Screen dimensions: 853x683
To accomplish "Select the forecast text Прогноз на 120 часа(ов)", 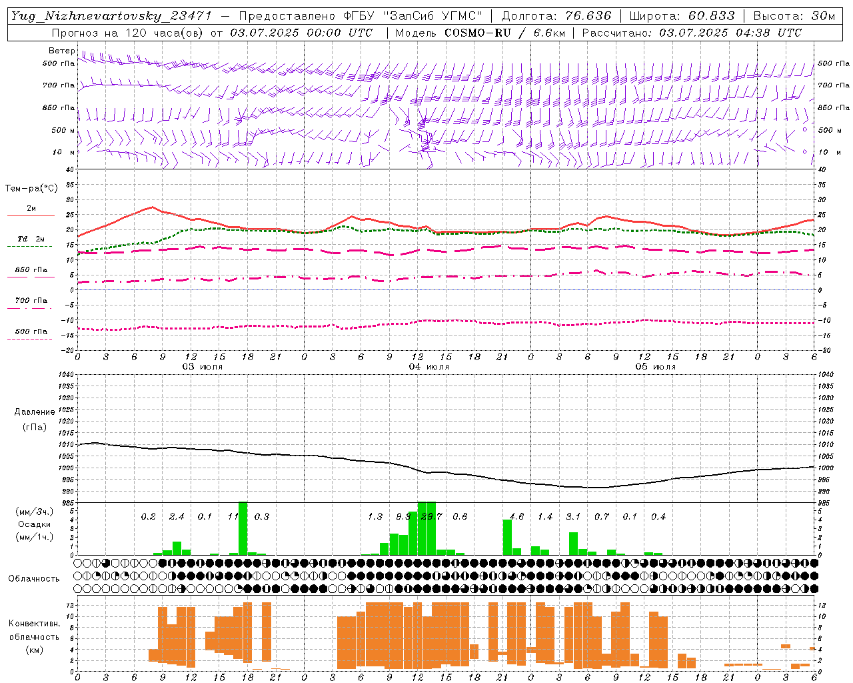I will (x=129, y=33).
